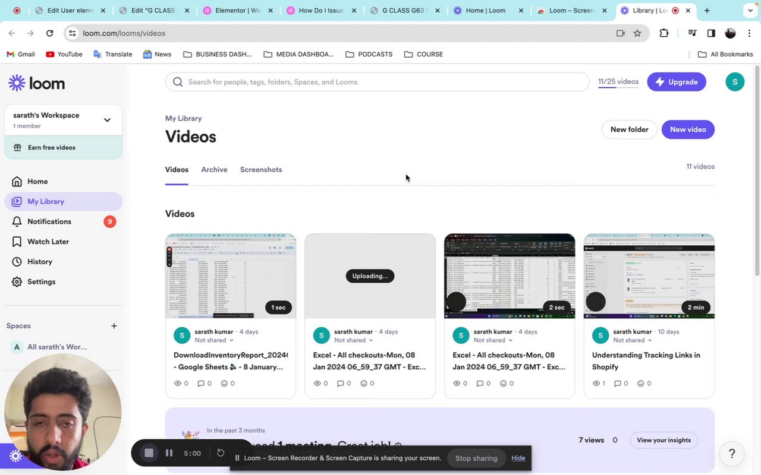Viewport: 761px width, 475px height.
Task: Open the News bookmark
Action: coord(157,54)
